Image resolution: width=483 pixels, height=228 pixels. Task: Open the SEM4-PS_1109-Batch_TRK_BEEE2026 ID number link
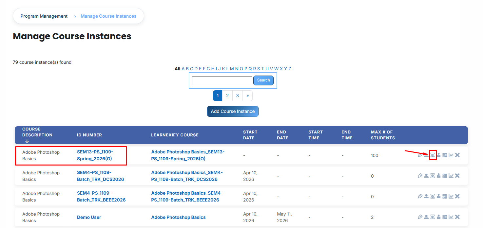click(x=101, y=197)
